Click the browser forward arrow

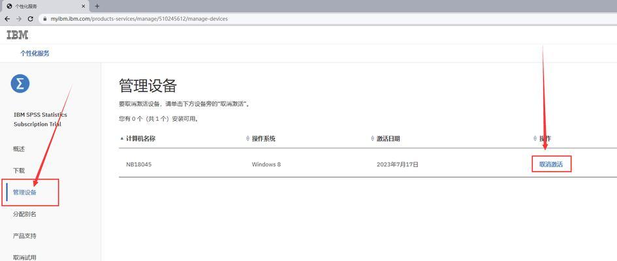click(x=19, y=18)
